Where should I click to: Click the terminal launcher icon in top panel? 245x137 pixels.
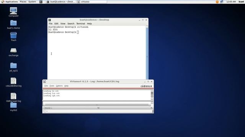(x=41, y=2)
